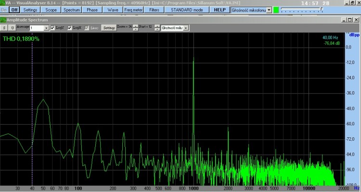Image resolution: width=361 pixels, height=192 pixels.
Task: Click the green level indicator square
Action: coord(276,10)
